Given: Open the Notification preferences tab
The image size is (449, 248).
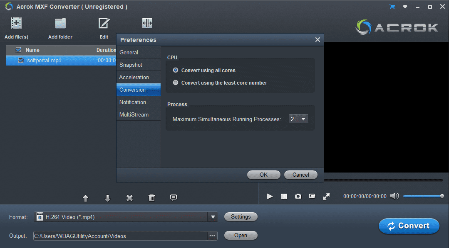Looking at the screenshot, I should pyautogui.click(x=138, y=102).
